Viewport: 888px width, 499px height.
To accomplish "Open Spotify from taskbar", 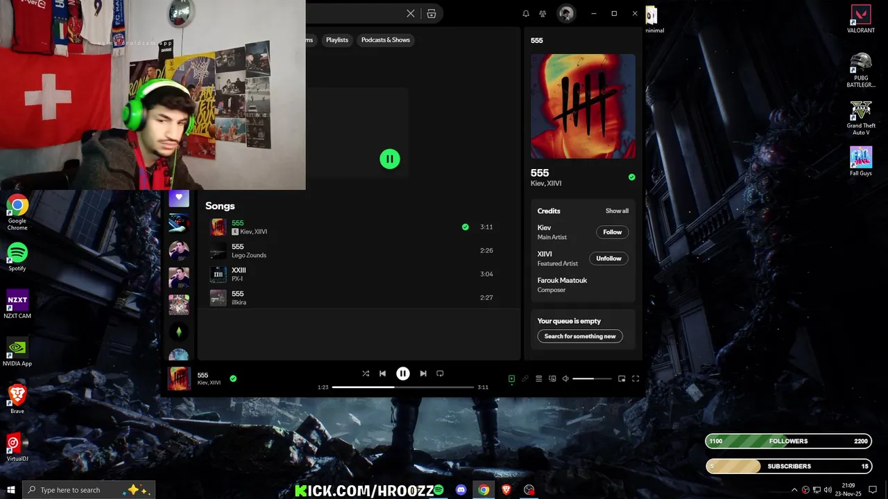I will (438, 490).
